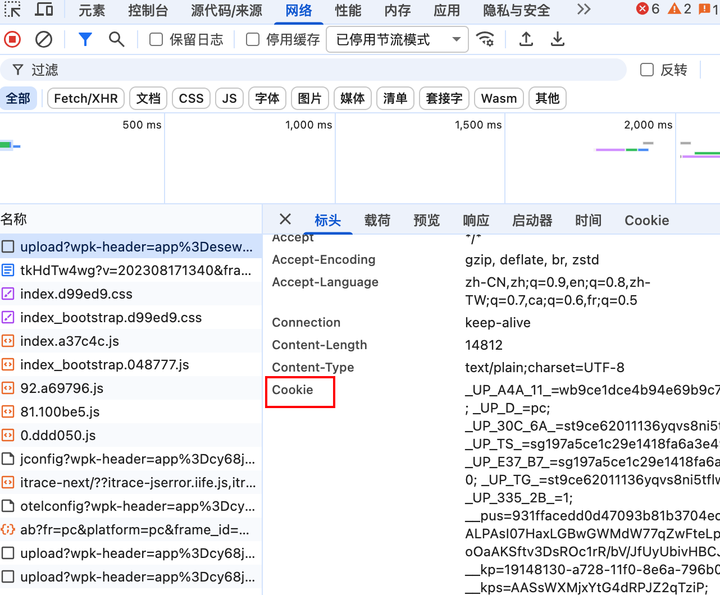
Task: Close the request details pane
Action: coord(285,219)
